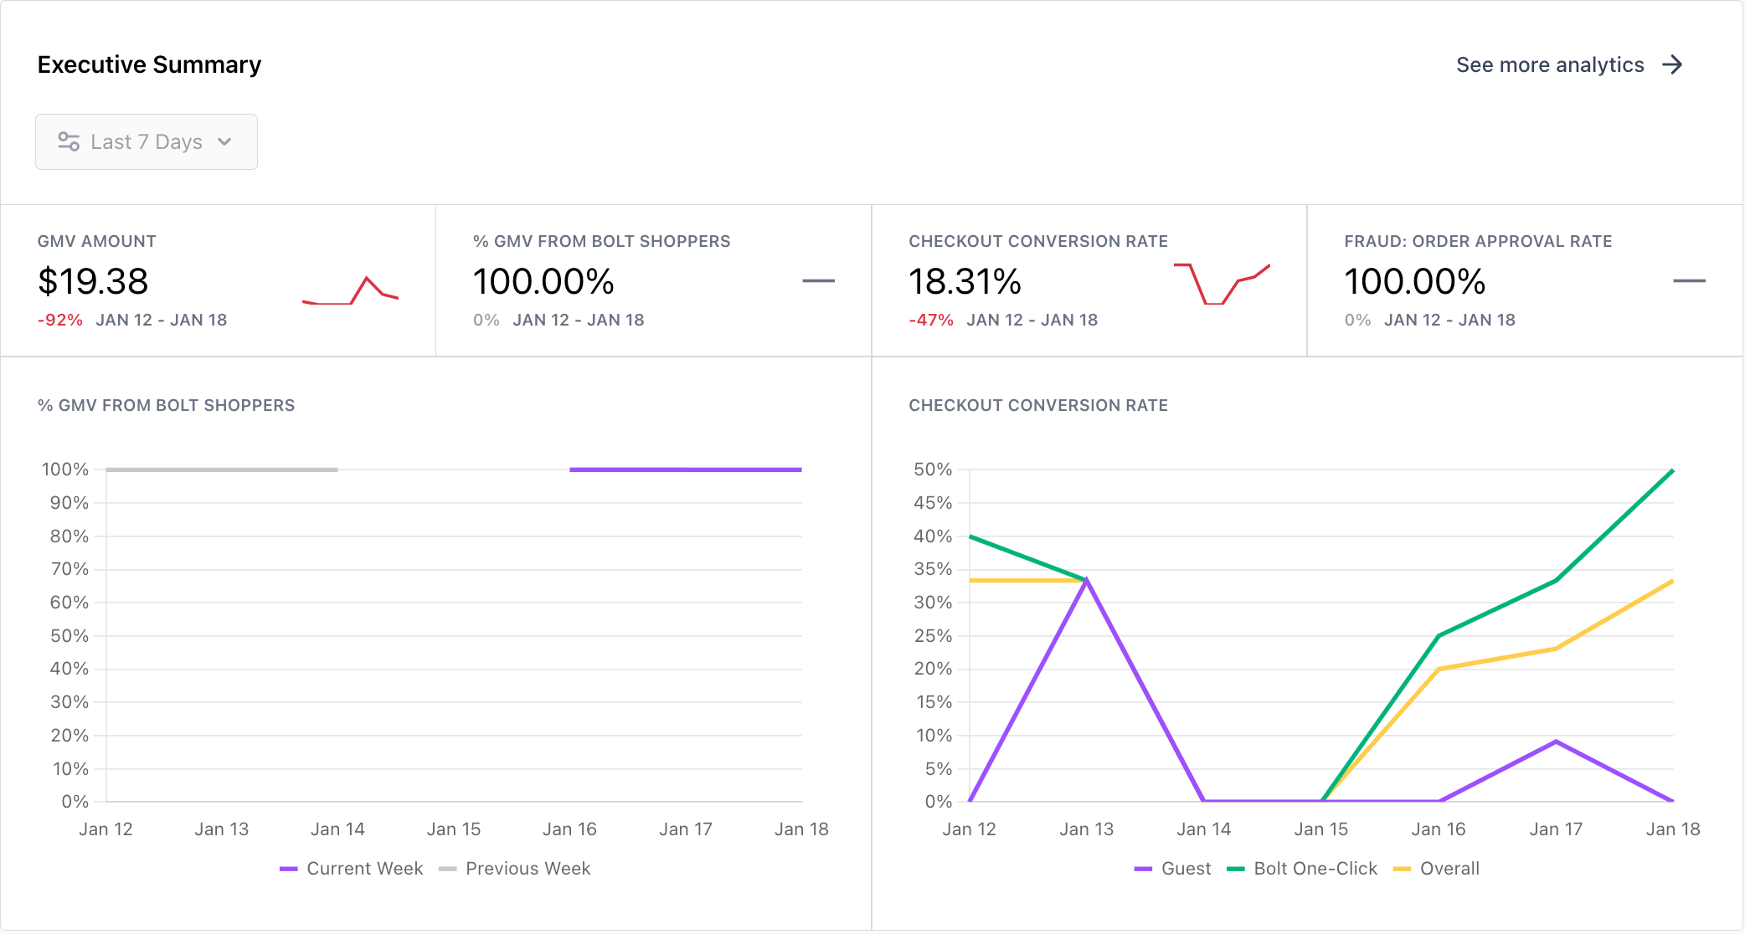Click the chevron on the date range filter
Image resolution: width=1745 pixels, height=934 pixels.
pos(224,141)
